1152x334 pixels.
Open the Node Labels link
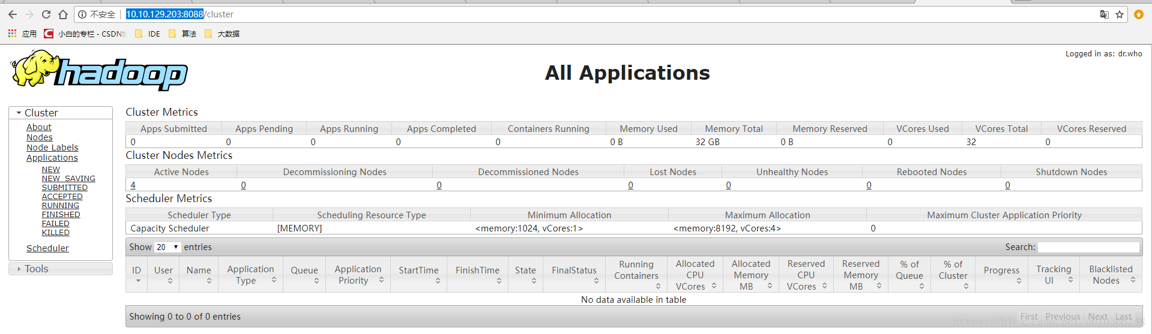coord(52,148)
